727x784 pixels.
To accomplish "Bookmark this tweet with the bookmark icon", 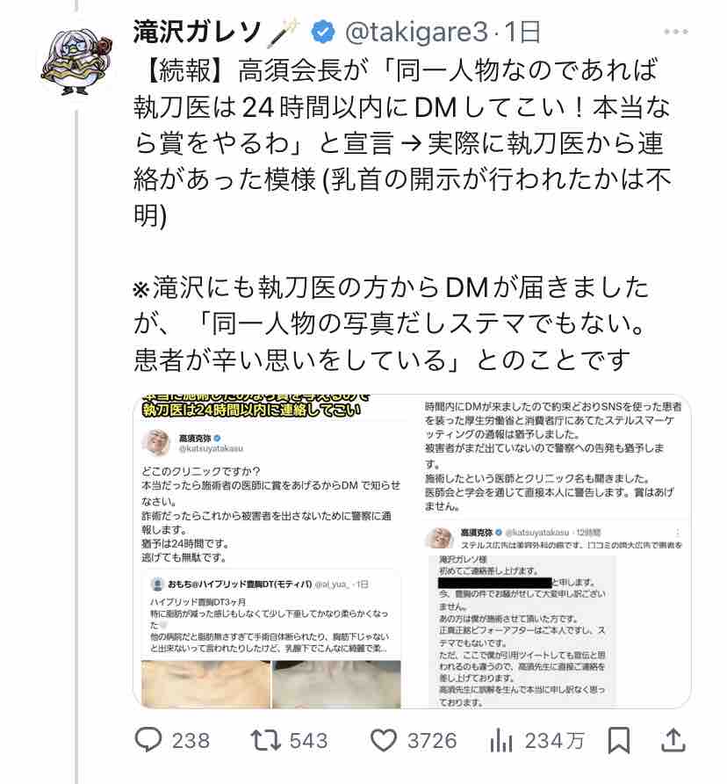I will click(x=619, y=741).
